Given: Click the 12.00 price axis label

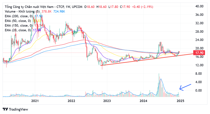Looking at the screenshot, I should coord(199,65).
